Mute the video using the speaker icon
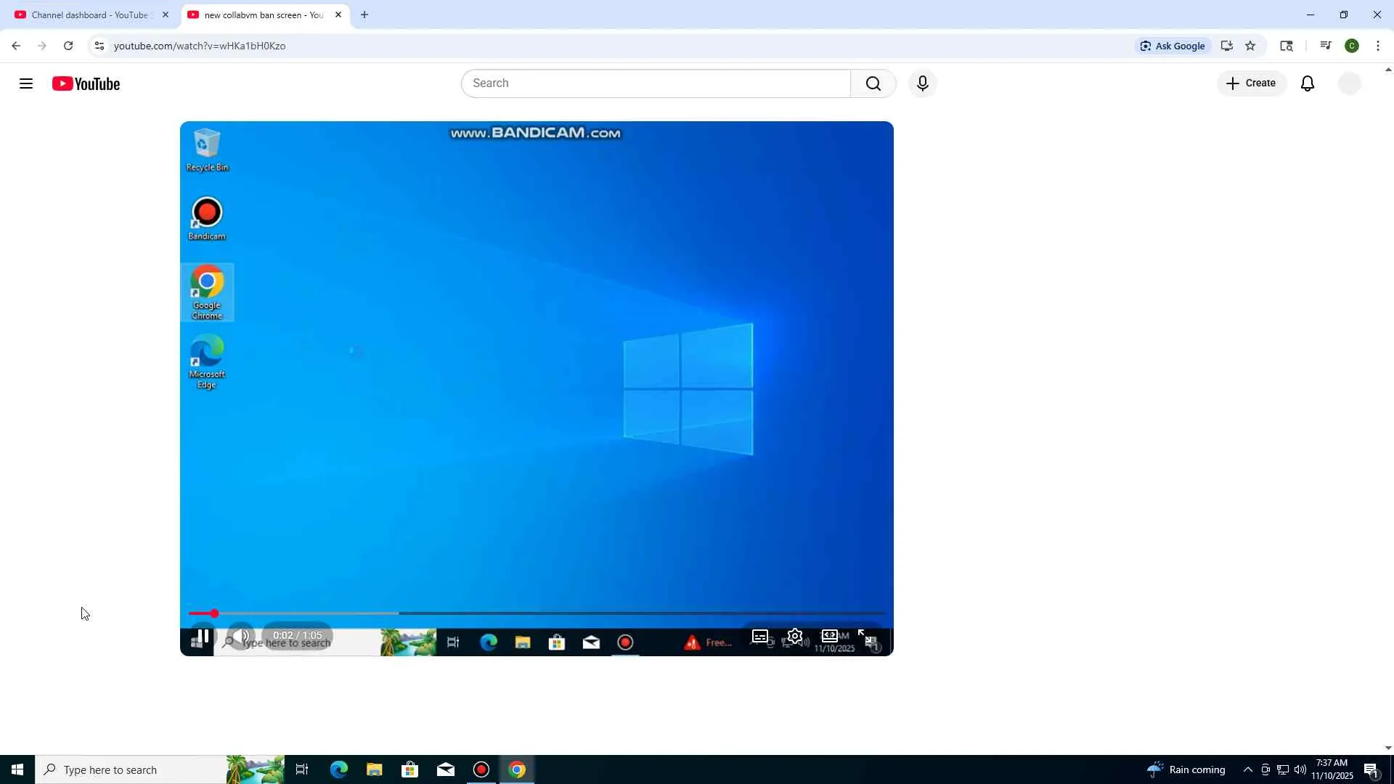The image size is (1394, 784). pos(241,637)
